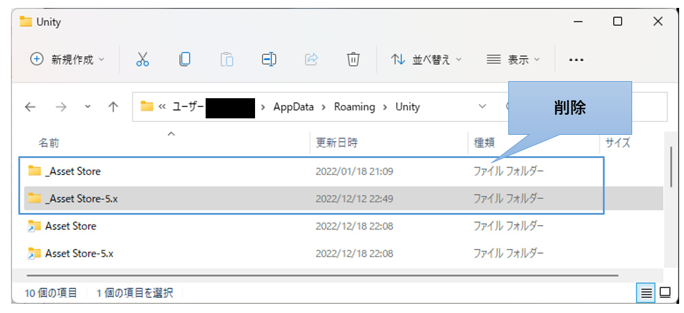Select the Asset Store-5.x shortcut folder

pyautogui.click(x=344, y=253)
